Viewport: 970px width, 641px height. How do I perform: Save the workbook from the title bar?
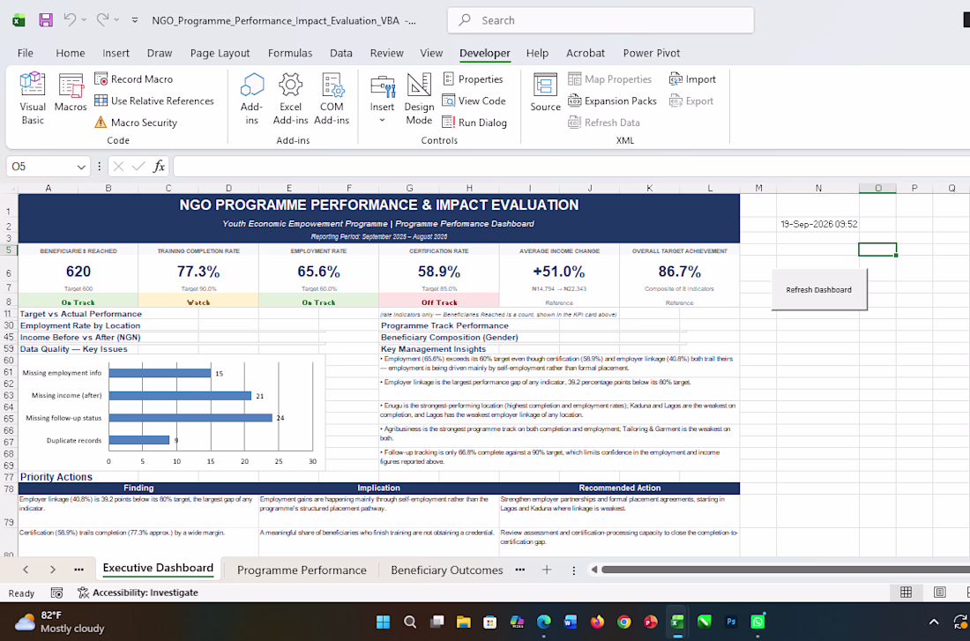pyautogui.click(x=46, y=20)
